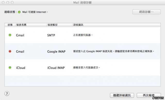Click the 連線狀態 label
This screenshot has height=100, width=165.
[11, 12]
